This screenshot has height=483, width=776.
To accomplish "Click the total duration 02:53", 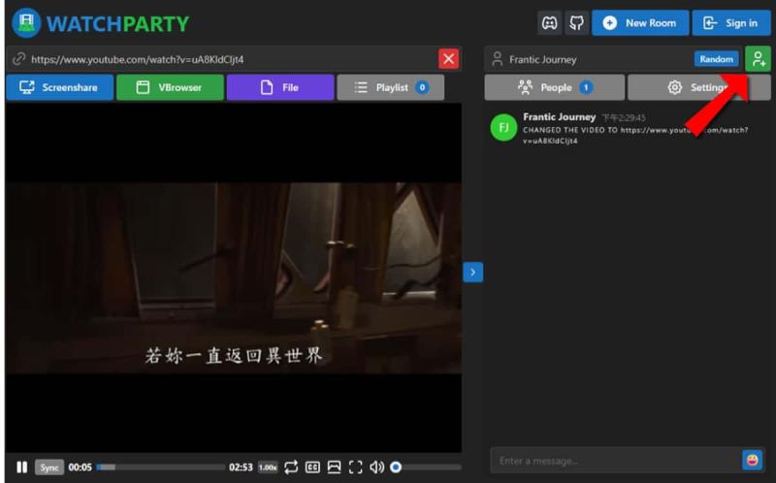I will pyautogui.click(x=241, y=467).
